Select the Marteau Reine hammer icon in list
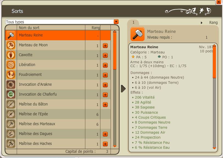The width and height of the screenshot is (223, 158). click(x=11, y=35)
